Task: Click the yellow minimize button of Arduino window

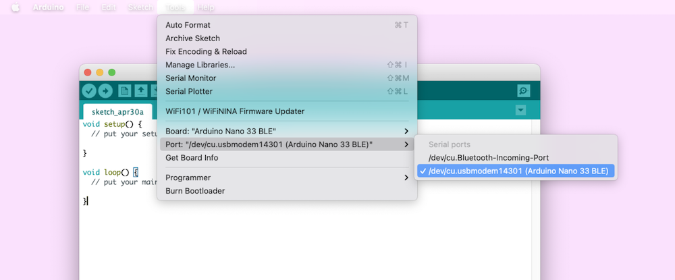Action: [100, 73]
